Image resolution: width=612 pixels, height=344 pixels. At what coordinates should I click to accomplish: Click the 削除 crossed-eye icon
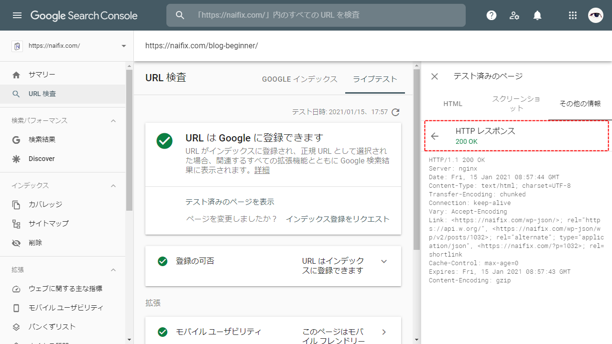click(16, 243)
